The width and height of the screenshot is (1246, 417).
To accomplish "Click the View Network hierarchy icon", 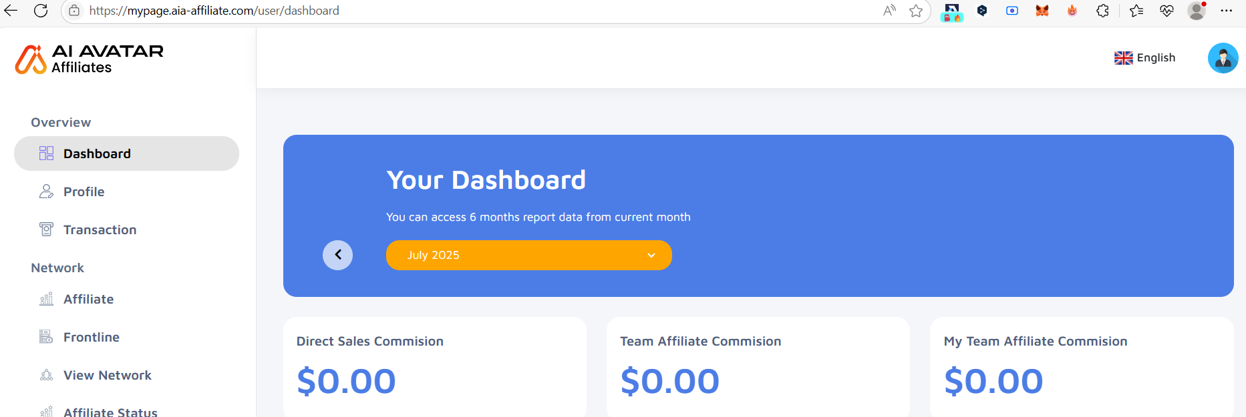I will [x=46, y=375].
